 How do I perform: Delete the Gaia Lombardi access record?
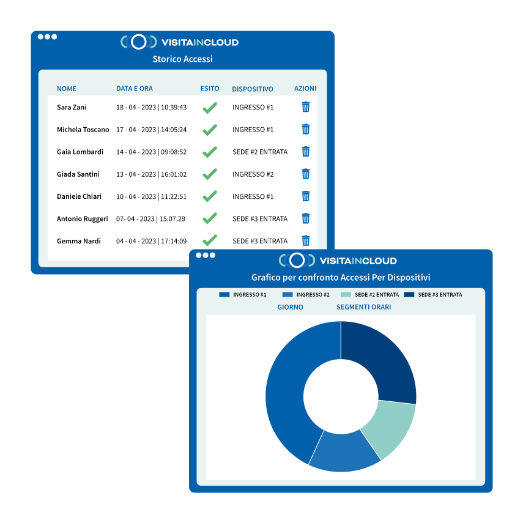point(305,152)
